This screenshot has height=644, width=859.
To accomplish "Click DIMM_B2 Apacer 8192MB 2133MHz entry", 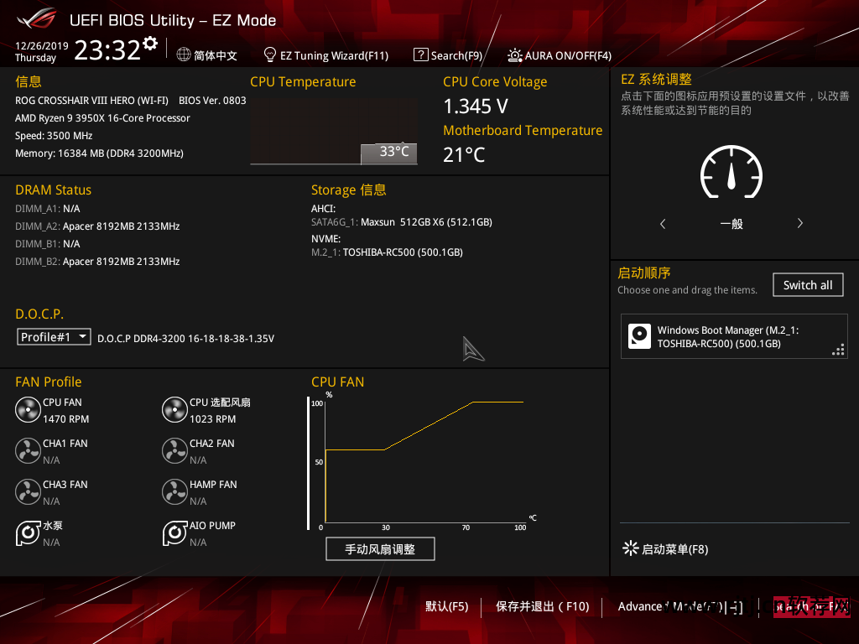I will click(97, 262).
